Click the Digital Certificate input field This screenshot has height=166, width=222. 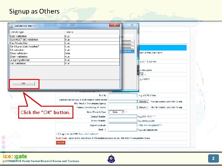point(123,125)
